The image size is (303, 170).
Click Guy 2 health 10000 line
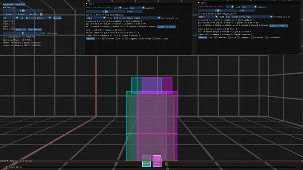pos(225,32)
